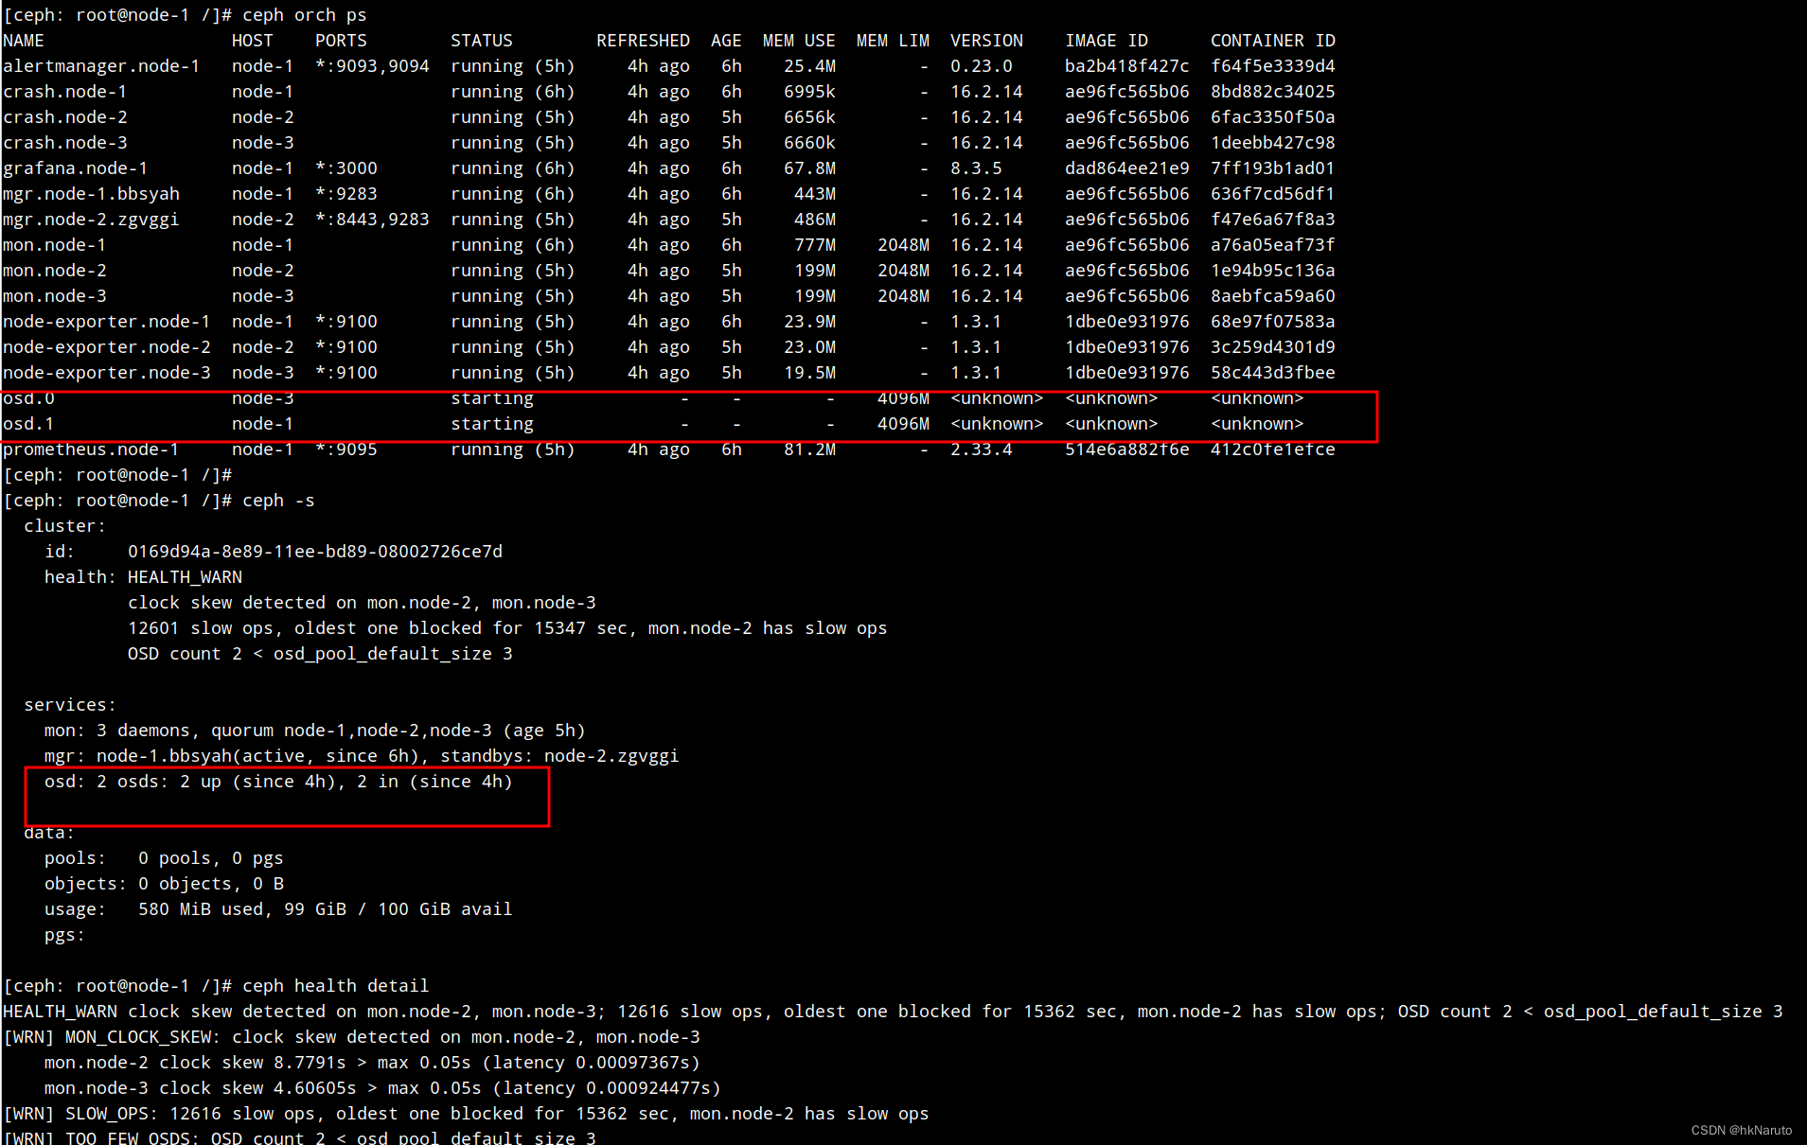Click the 'ceph health detail' command
Image resolution: width=1807 pixels, height=1145 pixels.
(x=336, y=986)
